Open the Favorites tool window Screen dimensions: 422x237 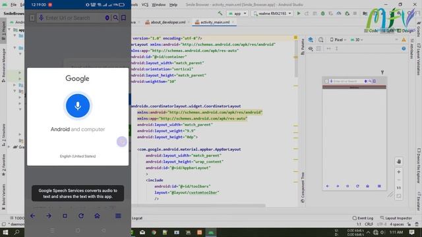3,165
